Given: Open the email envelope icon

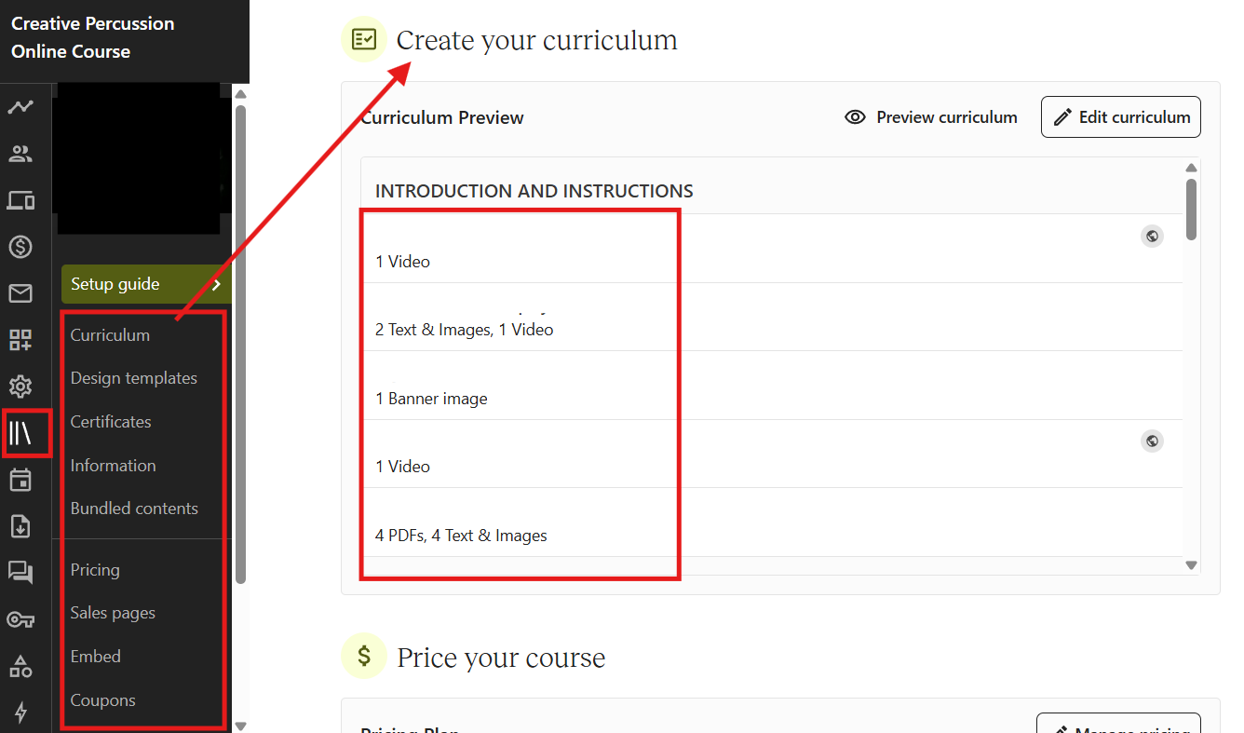Looking at the screenshot, I should click(x=20, y=292).
